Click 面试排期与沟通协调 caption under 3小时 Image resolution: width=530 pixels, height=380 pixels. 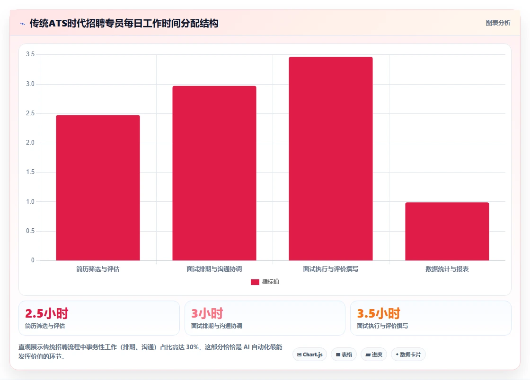coord(217,326)
